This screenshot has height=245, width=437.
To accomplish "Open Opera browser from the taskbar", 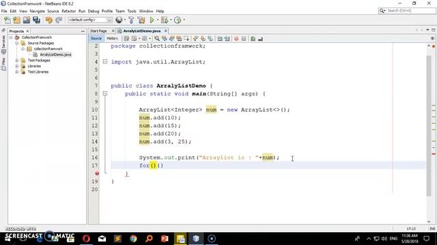I will point(86,238).
